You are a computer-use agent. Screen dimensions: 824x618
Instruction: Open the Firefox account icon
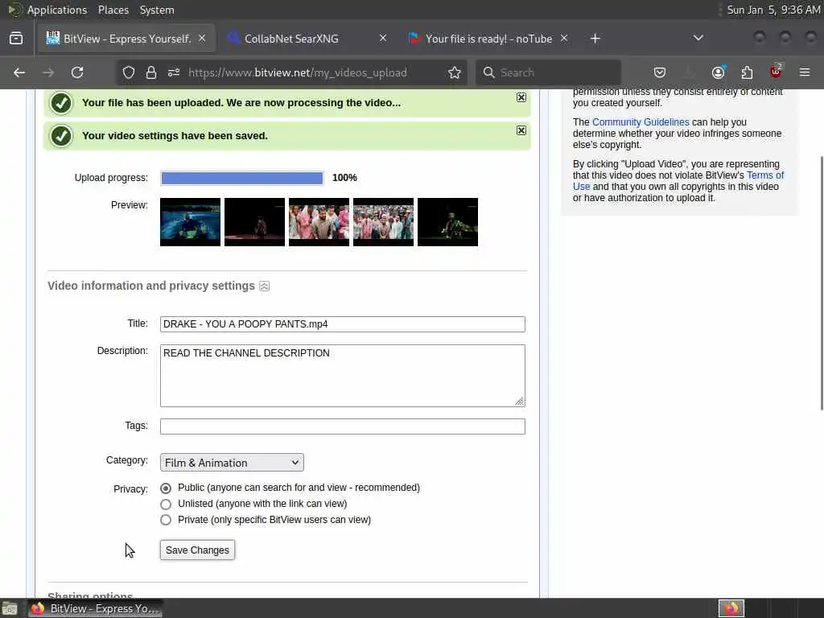[718, 72]
